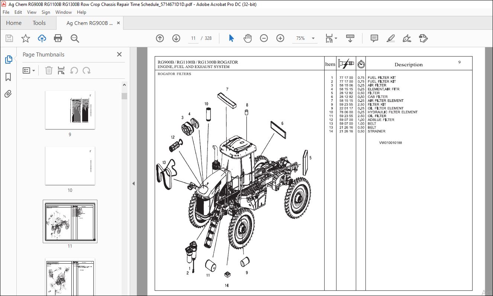Open the File menu

(6, 12)
